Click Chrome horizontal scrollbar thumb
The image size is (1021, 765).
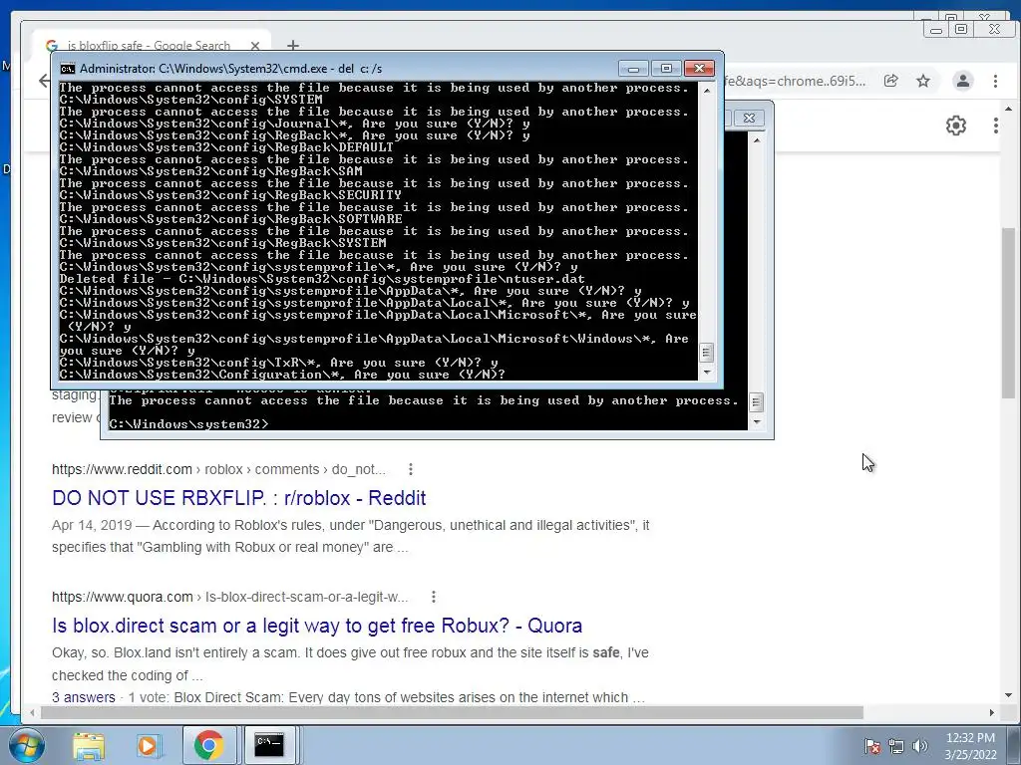click(452, 713)
